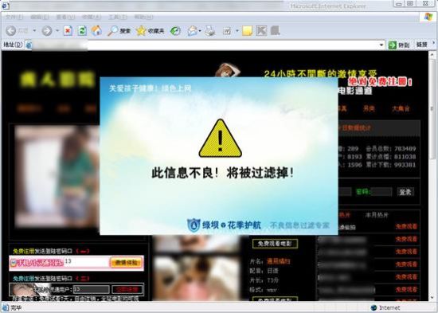Open History using green clock icon
The height and width of the screenshot is (313, 438).
coord(175,31)
